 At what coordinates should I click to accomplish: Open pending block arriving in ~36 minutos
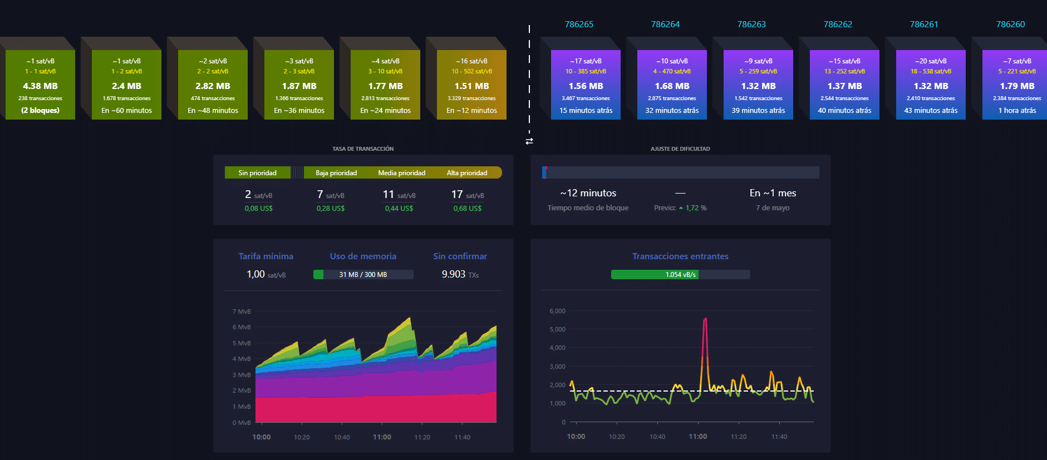(x=299, y=85)
